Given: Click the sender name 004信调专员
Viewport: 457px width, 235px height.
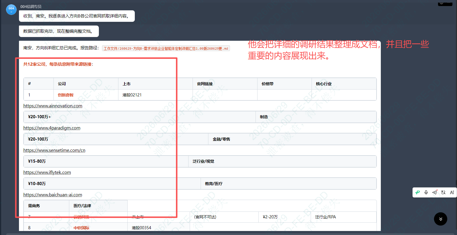Looking at the screenshot, I should tap(31, 7).
